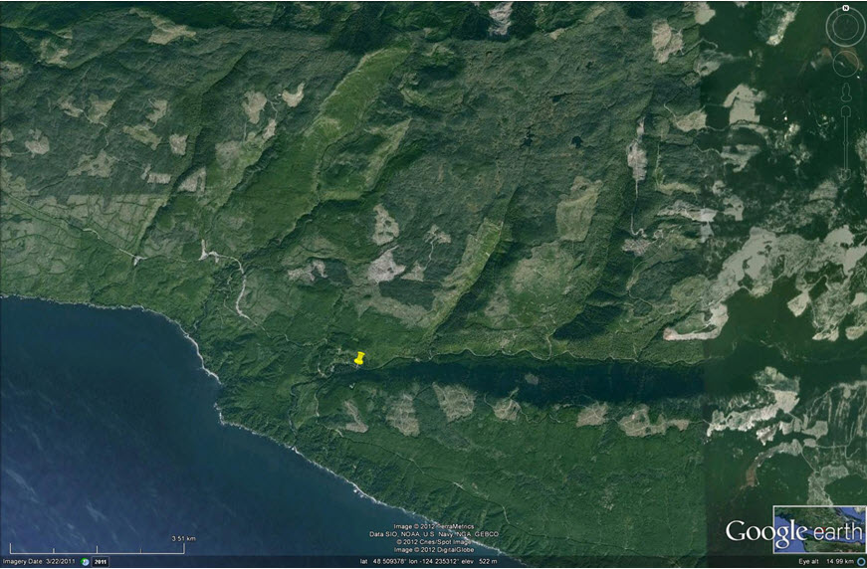Click the Google Earth logo
The height and width of the screenshot is (569, 867).
(793, 531)
